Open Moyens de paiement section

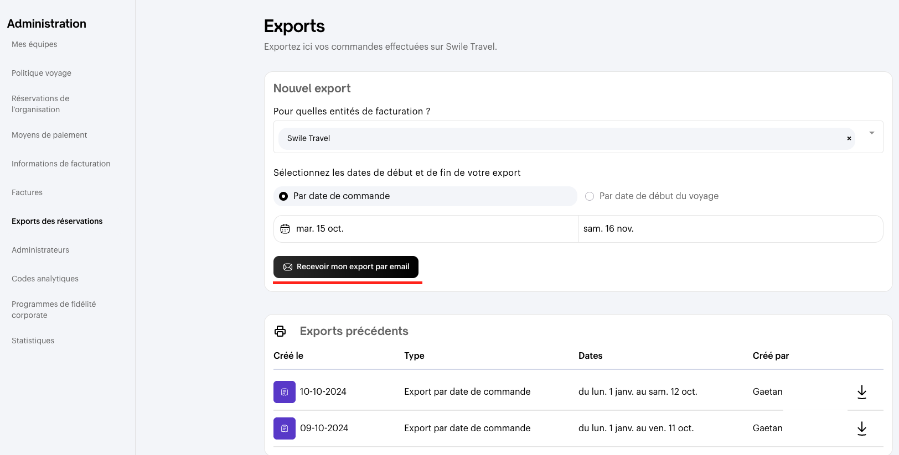49,135
